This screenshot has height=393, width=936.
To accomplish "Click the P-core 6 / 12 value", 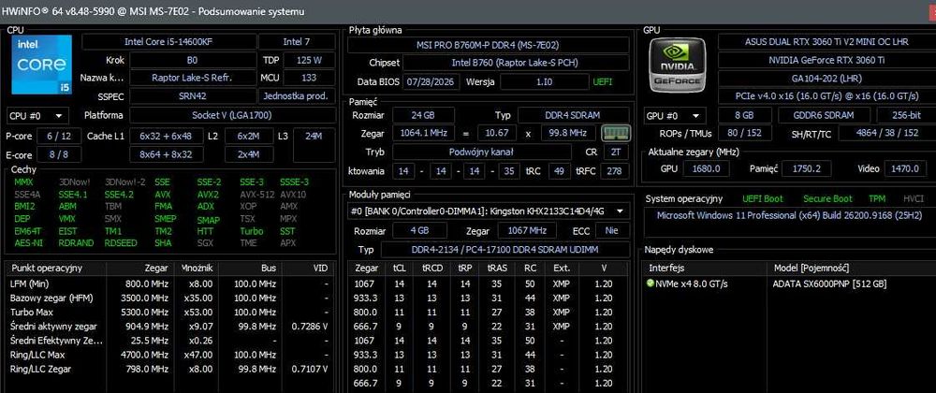I will (x=59, y=136).
